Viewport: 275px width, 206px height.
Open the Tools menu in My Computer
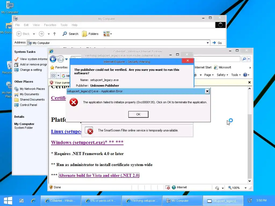[64, 25]
